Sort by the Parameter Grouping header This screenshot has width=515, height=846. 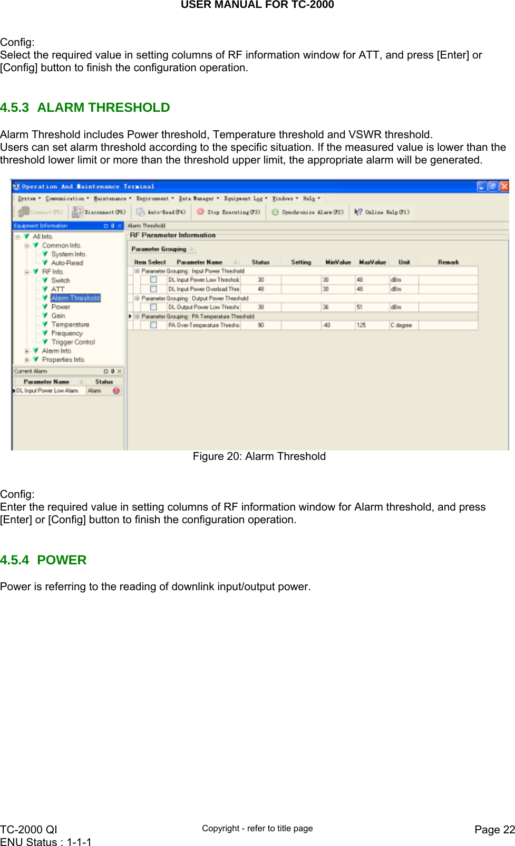[x=162, y=249]
